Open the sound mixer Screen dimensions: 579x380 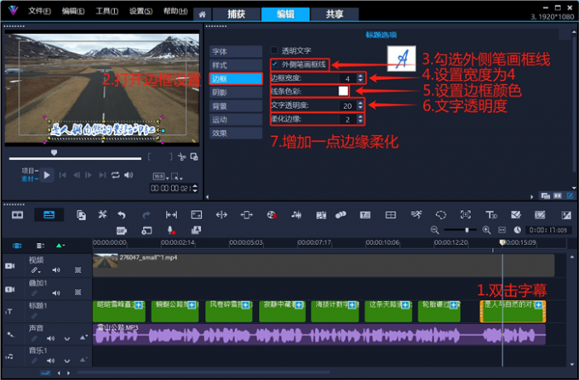(296, 215)
